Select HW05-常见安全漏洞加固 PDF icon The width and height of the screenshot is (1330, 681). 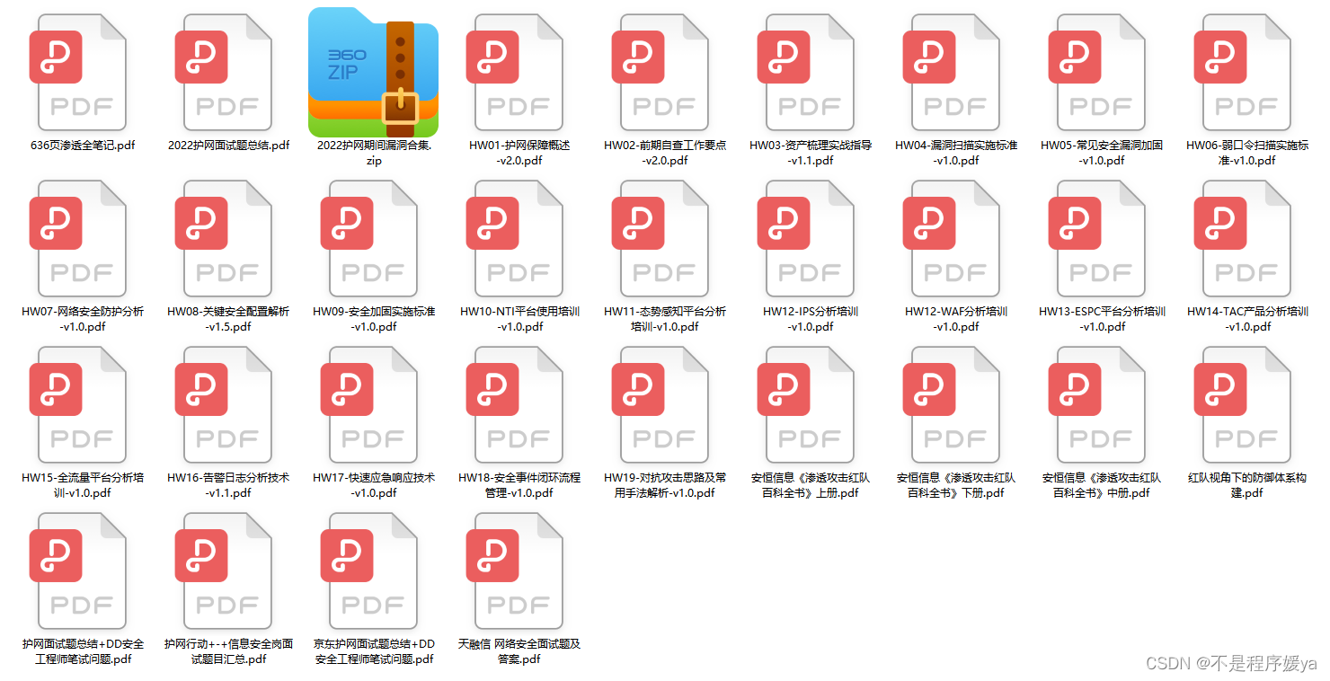(1096, 72)
